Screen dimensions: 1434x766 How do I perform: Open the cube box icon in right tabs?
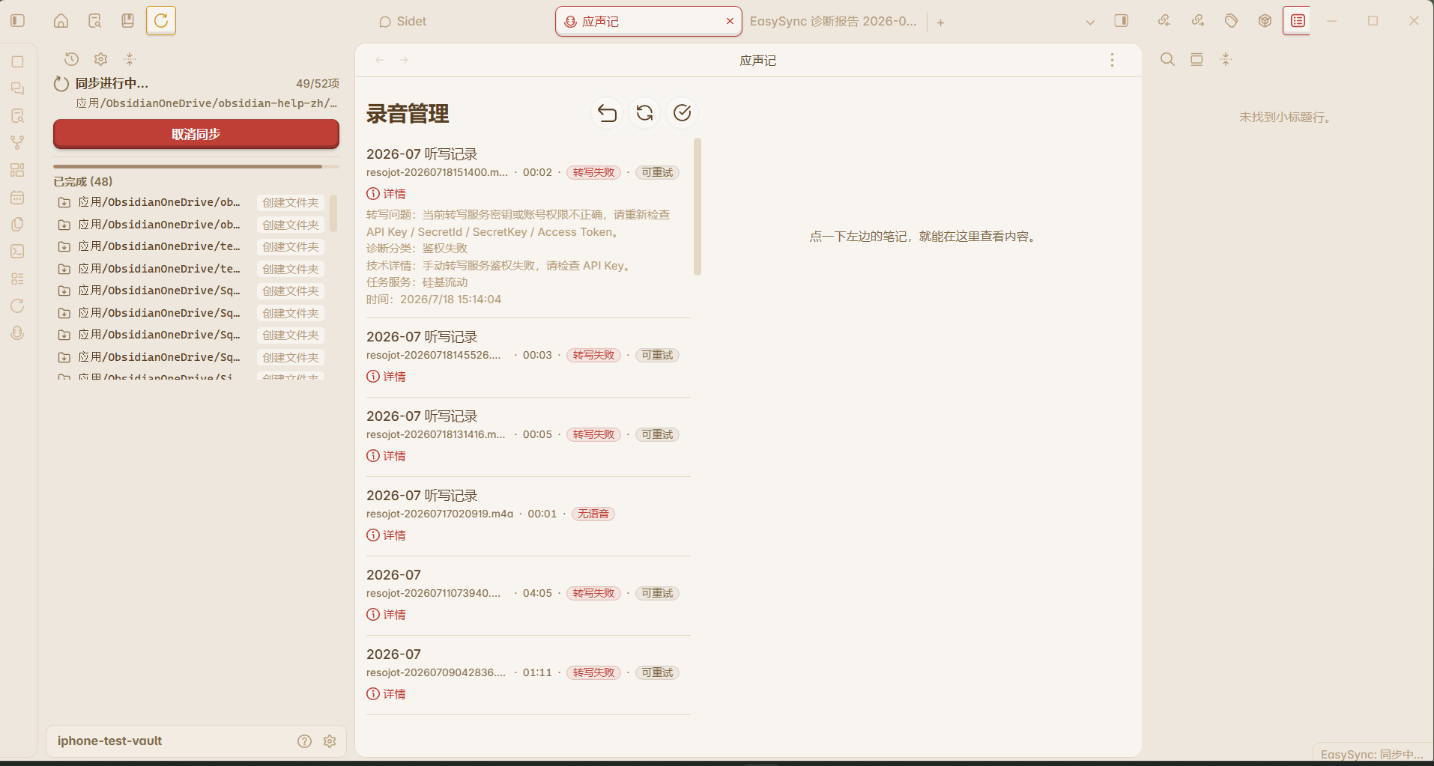pos(1265,21)
